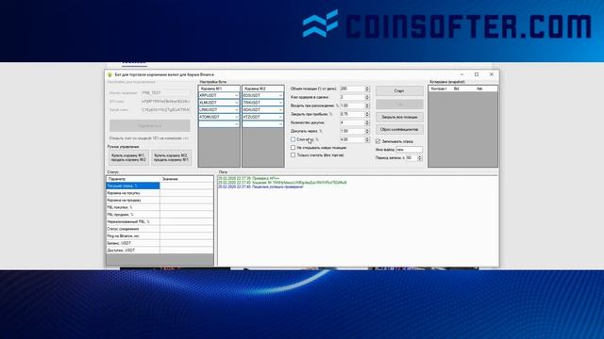Click the Кол-во ордеров spinner arrows
Image resolution: width=604 pixels, height=339 pixels.
(x=367, y=97)
